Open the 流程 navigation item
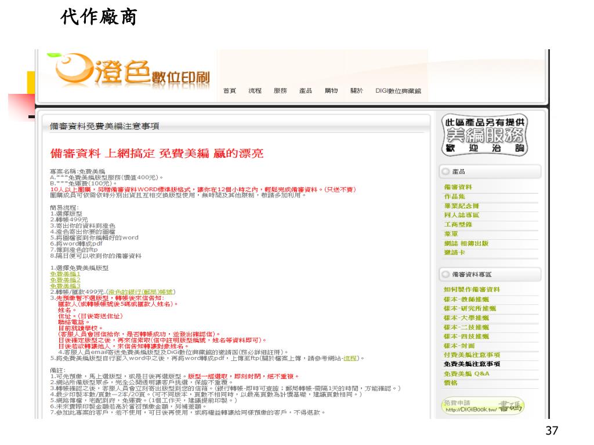This screenshot has height=445, width=594. tap(255, 91)
